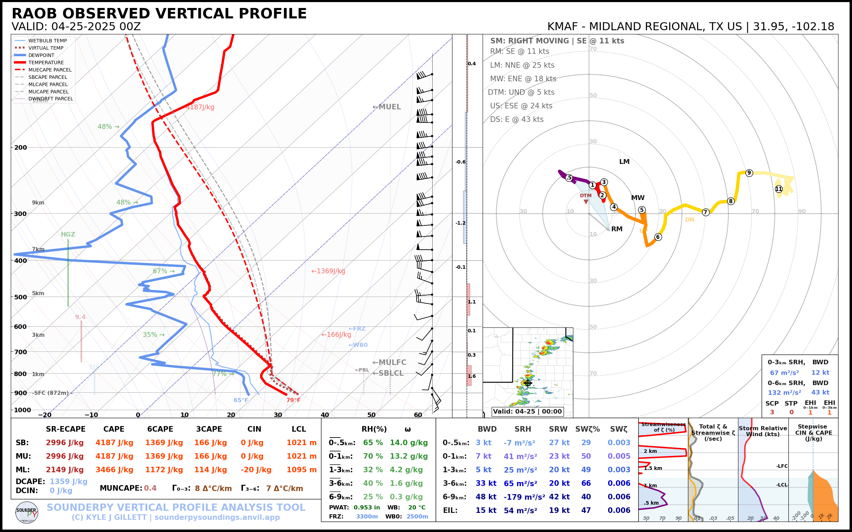This screenshot has width=852, height=532.
Task: Click the HGZ green label
Action: 68,234
